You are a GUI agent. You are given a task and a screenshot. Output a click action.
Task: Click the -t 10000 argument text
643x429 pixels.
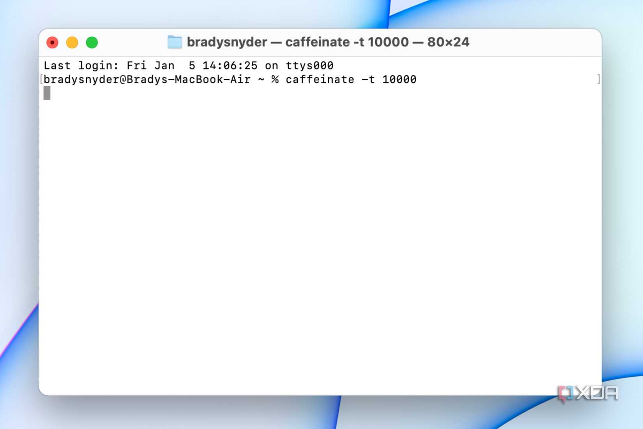[390, 79]
